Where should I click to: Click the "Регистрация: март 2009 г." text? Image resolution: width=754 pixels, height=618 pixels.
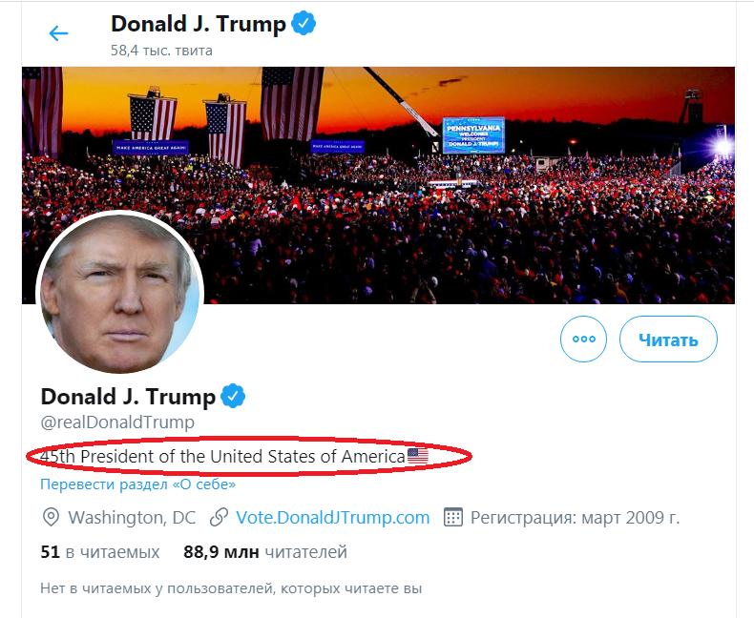tap(575, 518)
